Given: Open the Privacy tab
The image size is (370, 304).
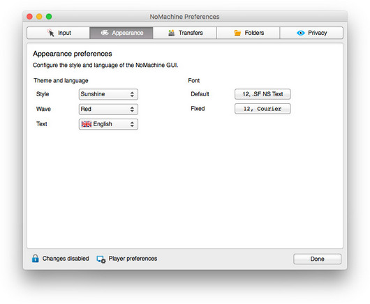Looking at the screenshot, I should tap(311, 33).
